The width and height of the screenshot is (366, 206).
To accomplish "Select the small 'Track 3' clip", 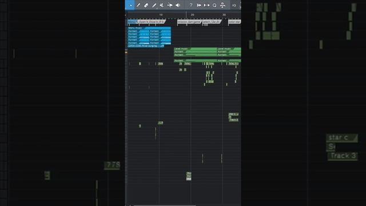I will [x=234, y=120].
